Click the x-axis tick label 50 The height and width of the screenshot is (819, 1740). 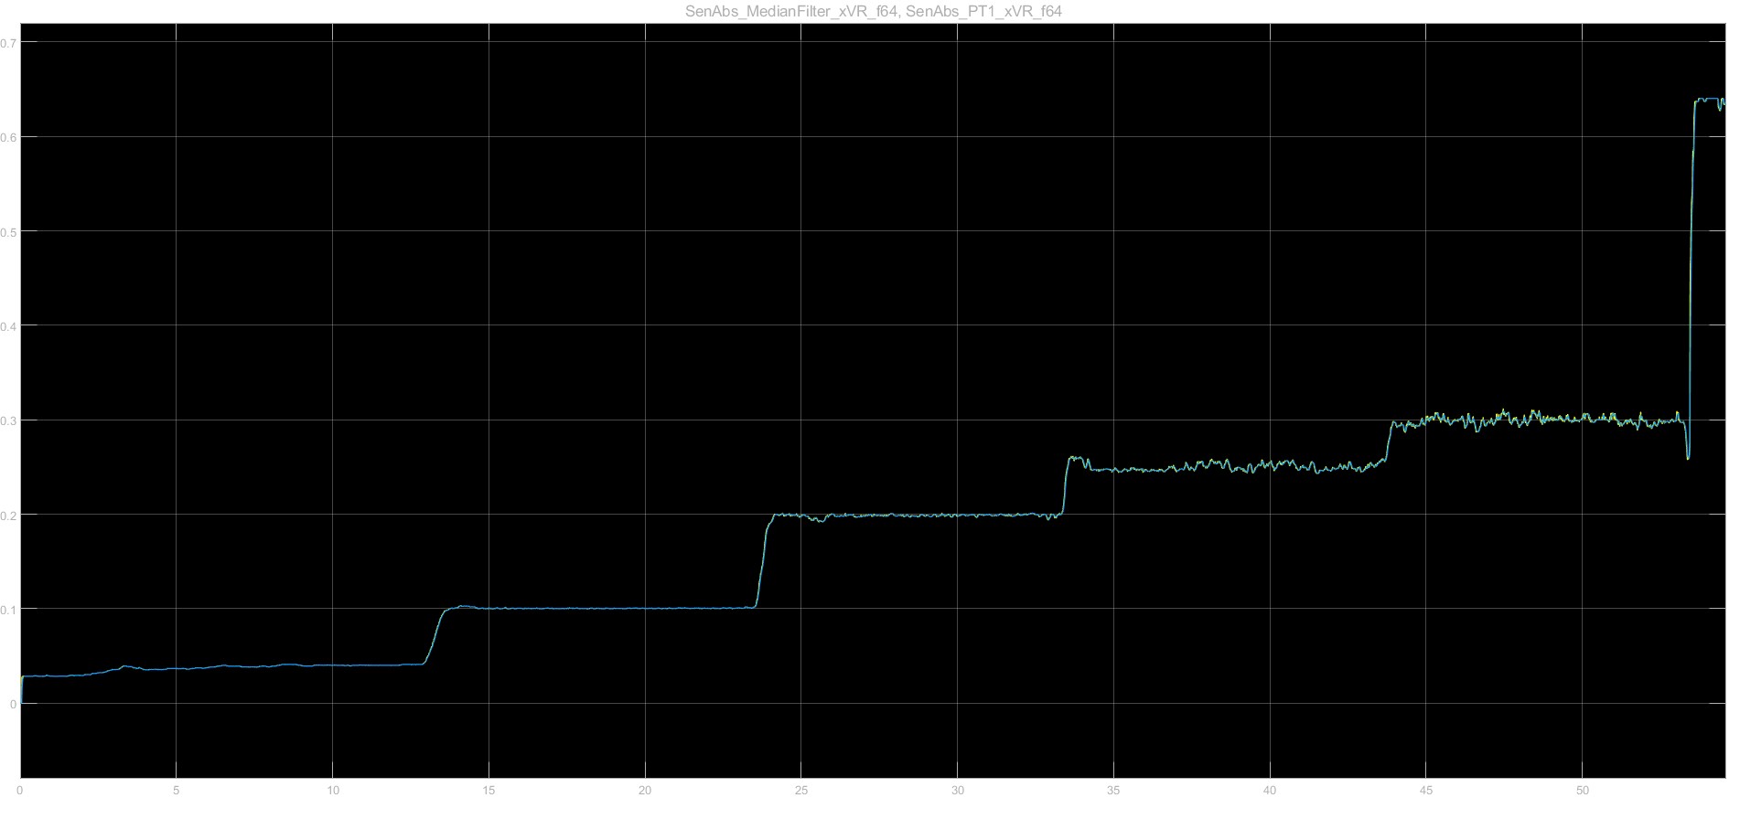pyautogui.click(x=1583, y=790)
